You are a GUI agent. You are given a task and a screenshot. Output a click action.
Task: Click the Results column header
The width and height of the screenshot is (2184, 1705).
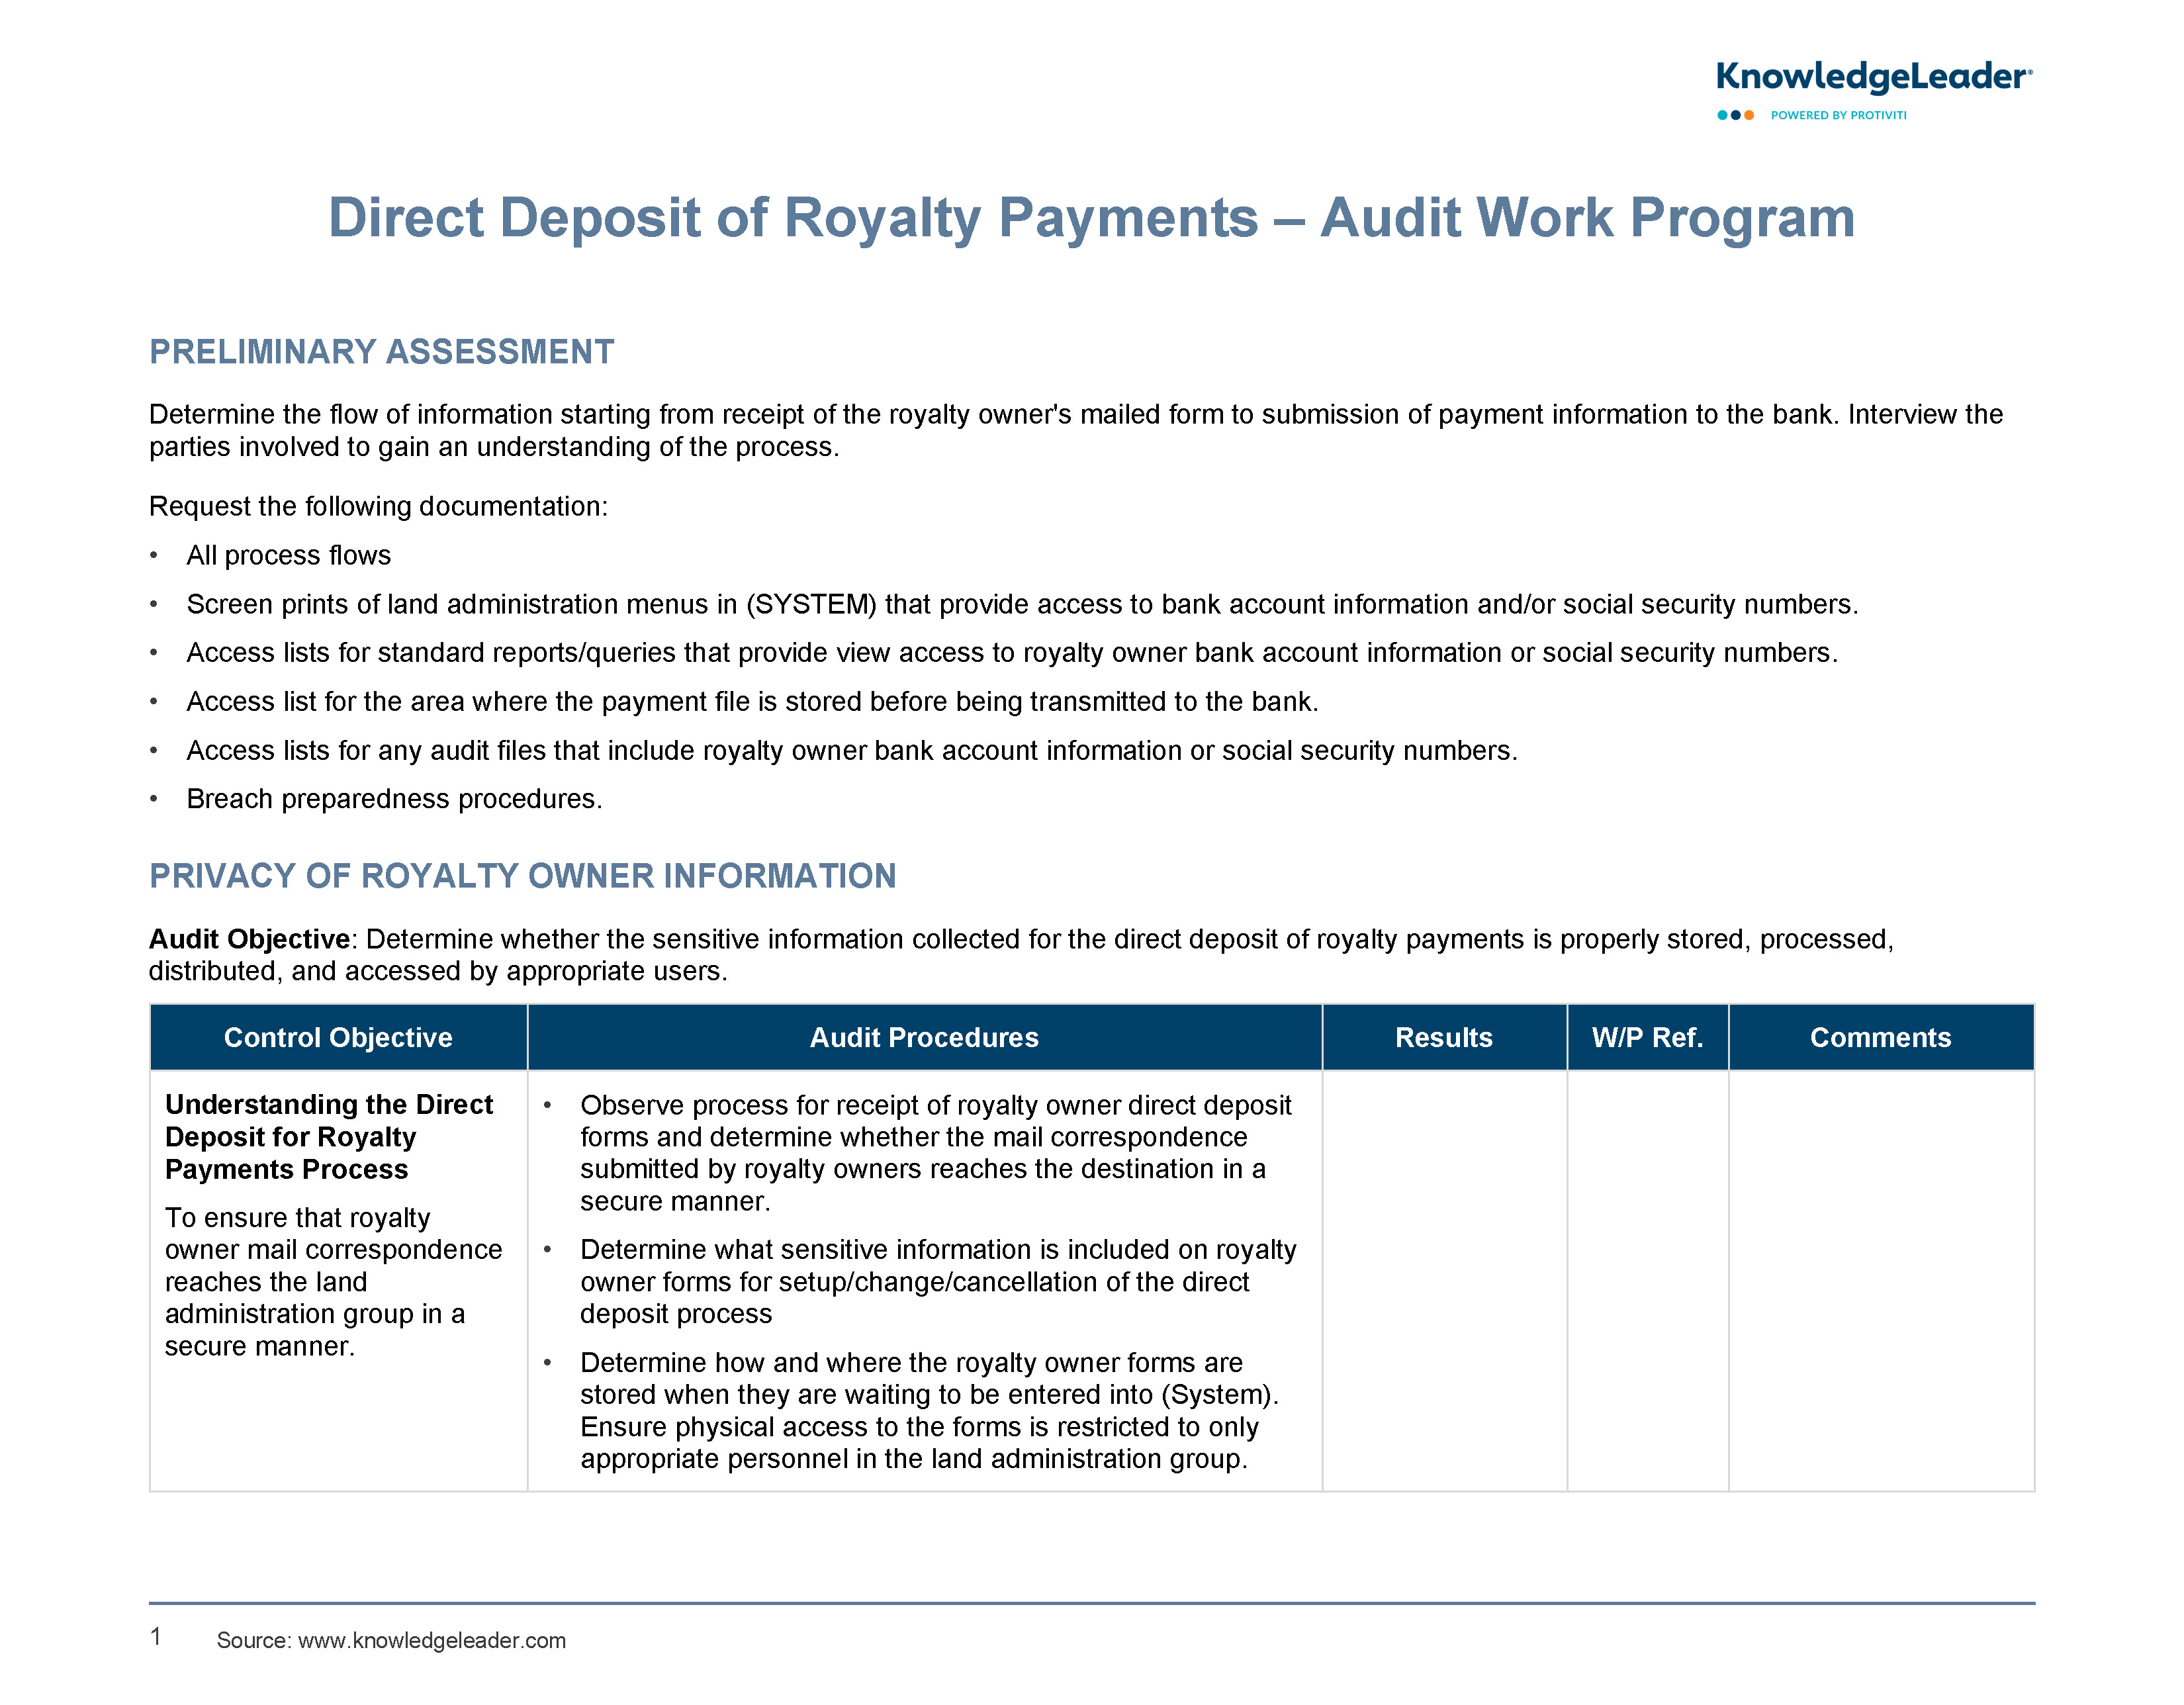[1443, 1037]
